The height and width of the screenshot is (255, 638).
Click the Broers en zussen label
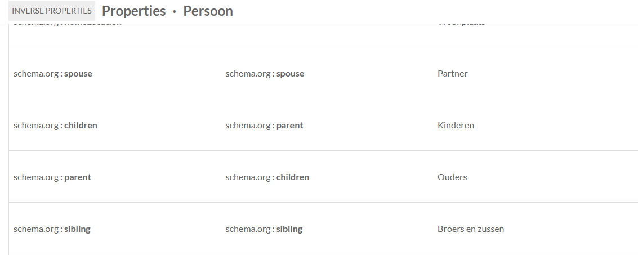point(470,229)
